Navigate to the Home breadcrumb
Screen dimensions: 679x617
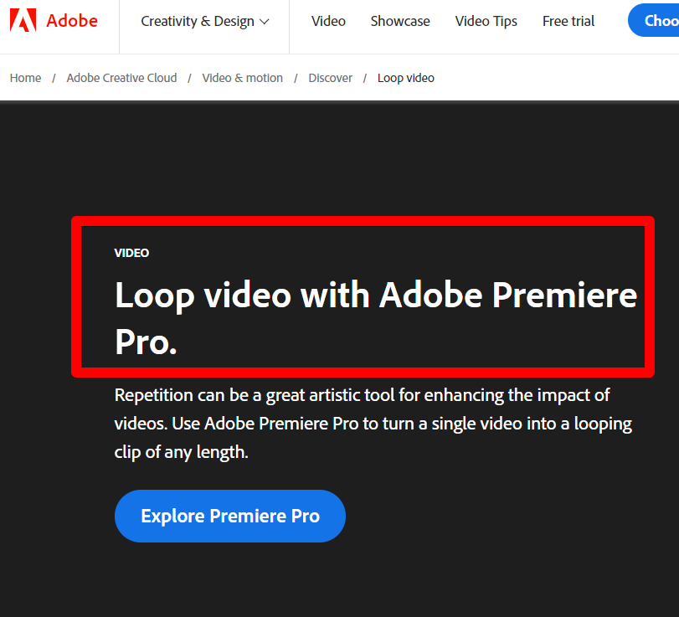click(x=25, y=78)
